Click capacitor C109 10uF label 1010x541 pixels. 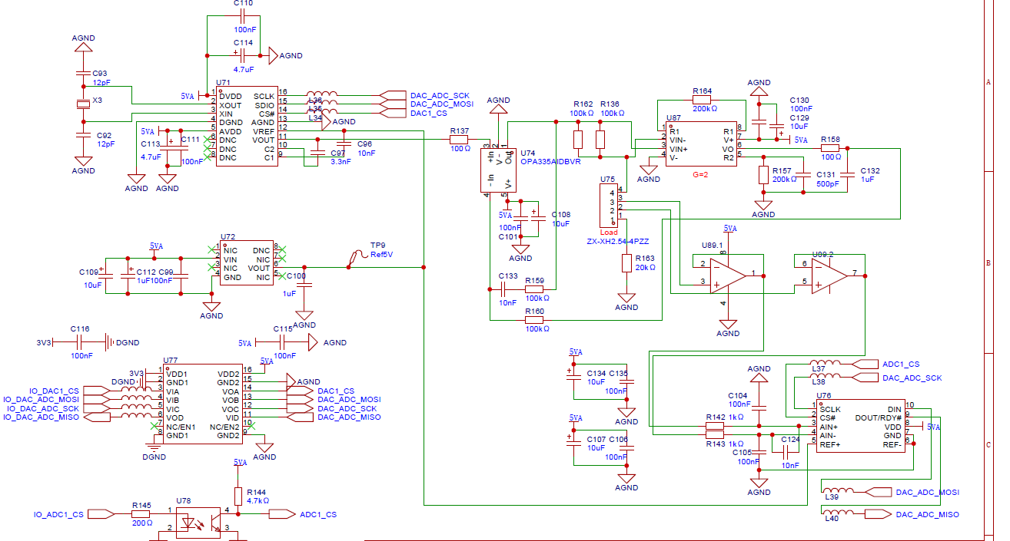[90, 278]
